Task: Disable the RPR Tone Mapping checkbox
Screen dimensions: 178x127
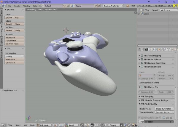Action: (142, 56)
